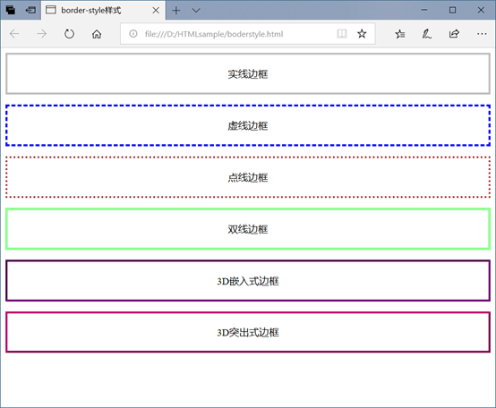Close the border-style样式 tab
Image resolution: width=496 pixels, height=408 pixels.
pos(156,11)
